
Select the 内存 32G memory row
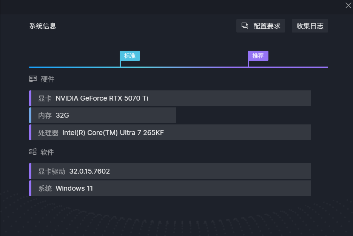[x=103, y=115]
